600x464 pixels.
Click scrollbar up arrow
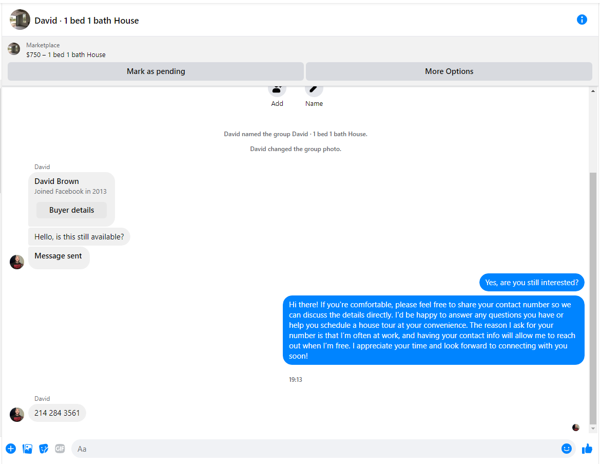593,91
